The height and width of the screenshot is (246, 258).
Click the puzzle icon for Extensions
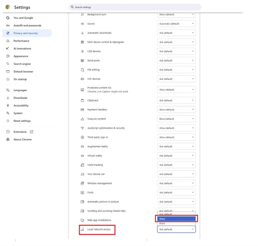[8, 132]
